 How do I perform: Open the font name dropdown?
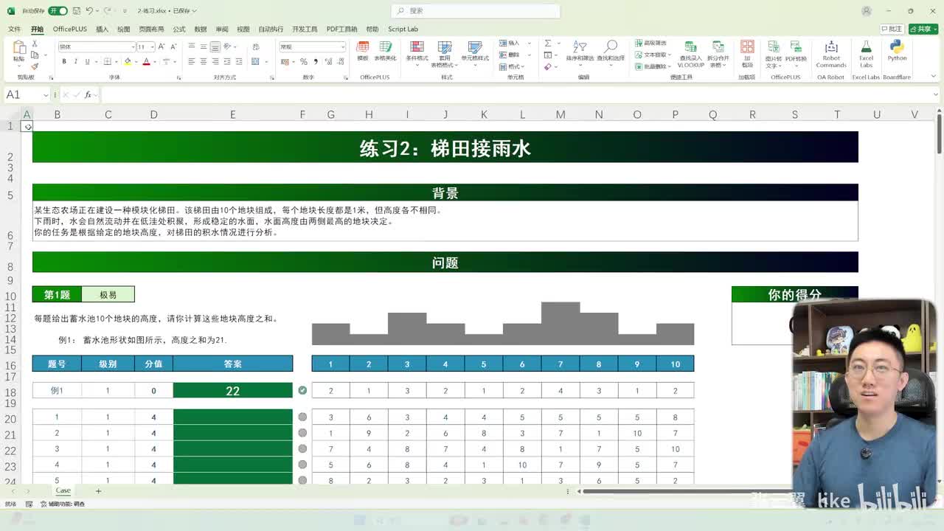133,46
